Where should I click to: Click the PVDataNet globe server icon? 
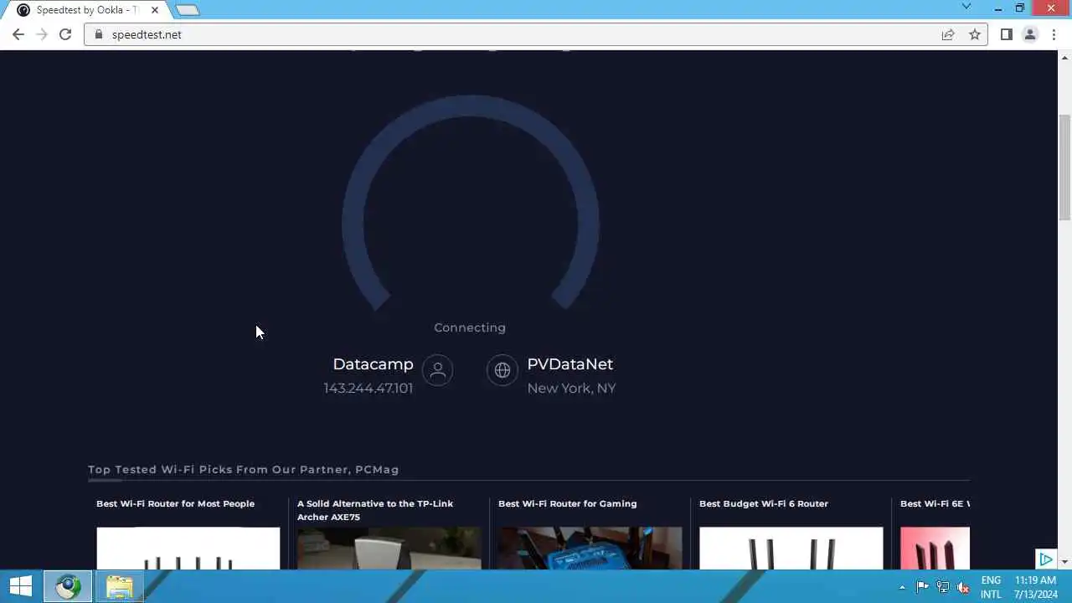point(502,370)
